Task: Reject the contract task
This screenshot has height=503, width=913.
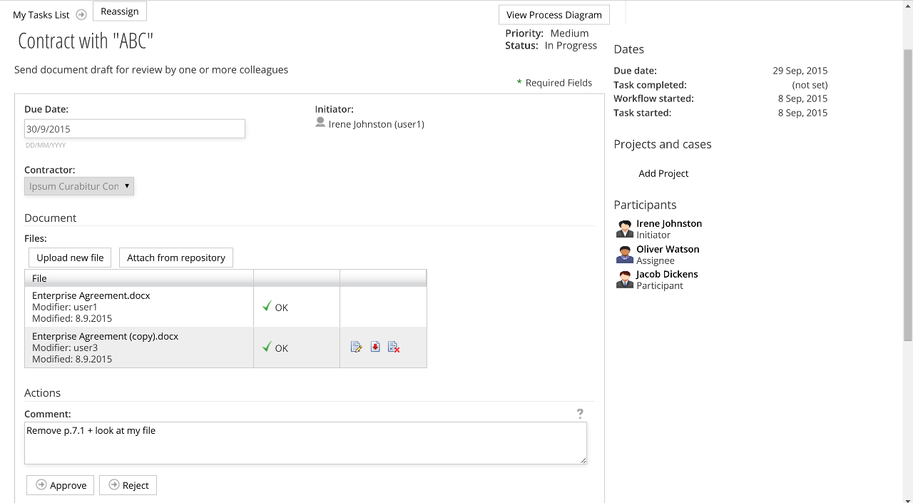Action: [128, 485]
